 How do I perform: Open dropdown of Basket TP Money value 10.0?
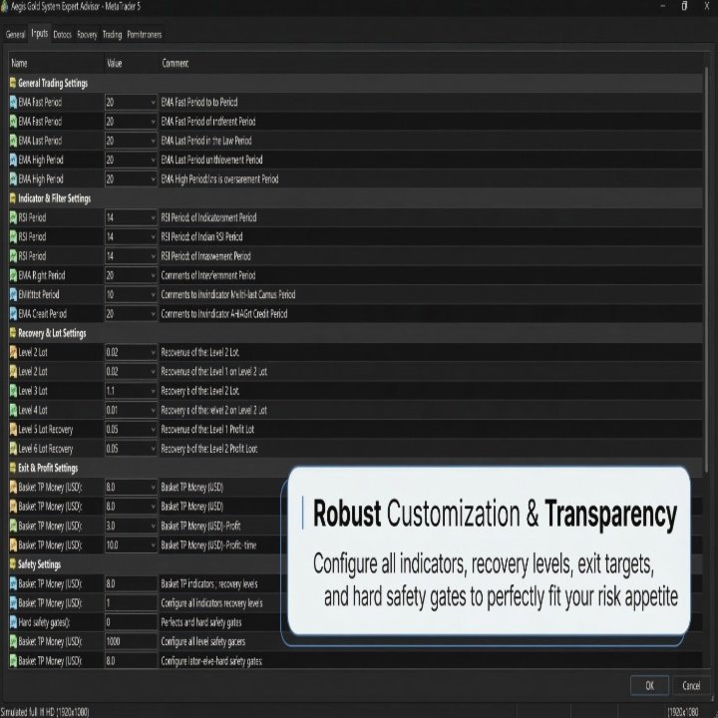coord(153,544)
